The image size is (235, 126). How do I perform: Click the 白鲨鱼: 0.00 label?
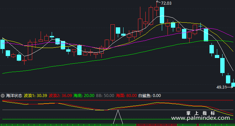pyautogui.click(x=149, y=96)
